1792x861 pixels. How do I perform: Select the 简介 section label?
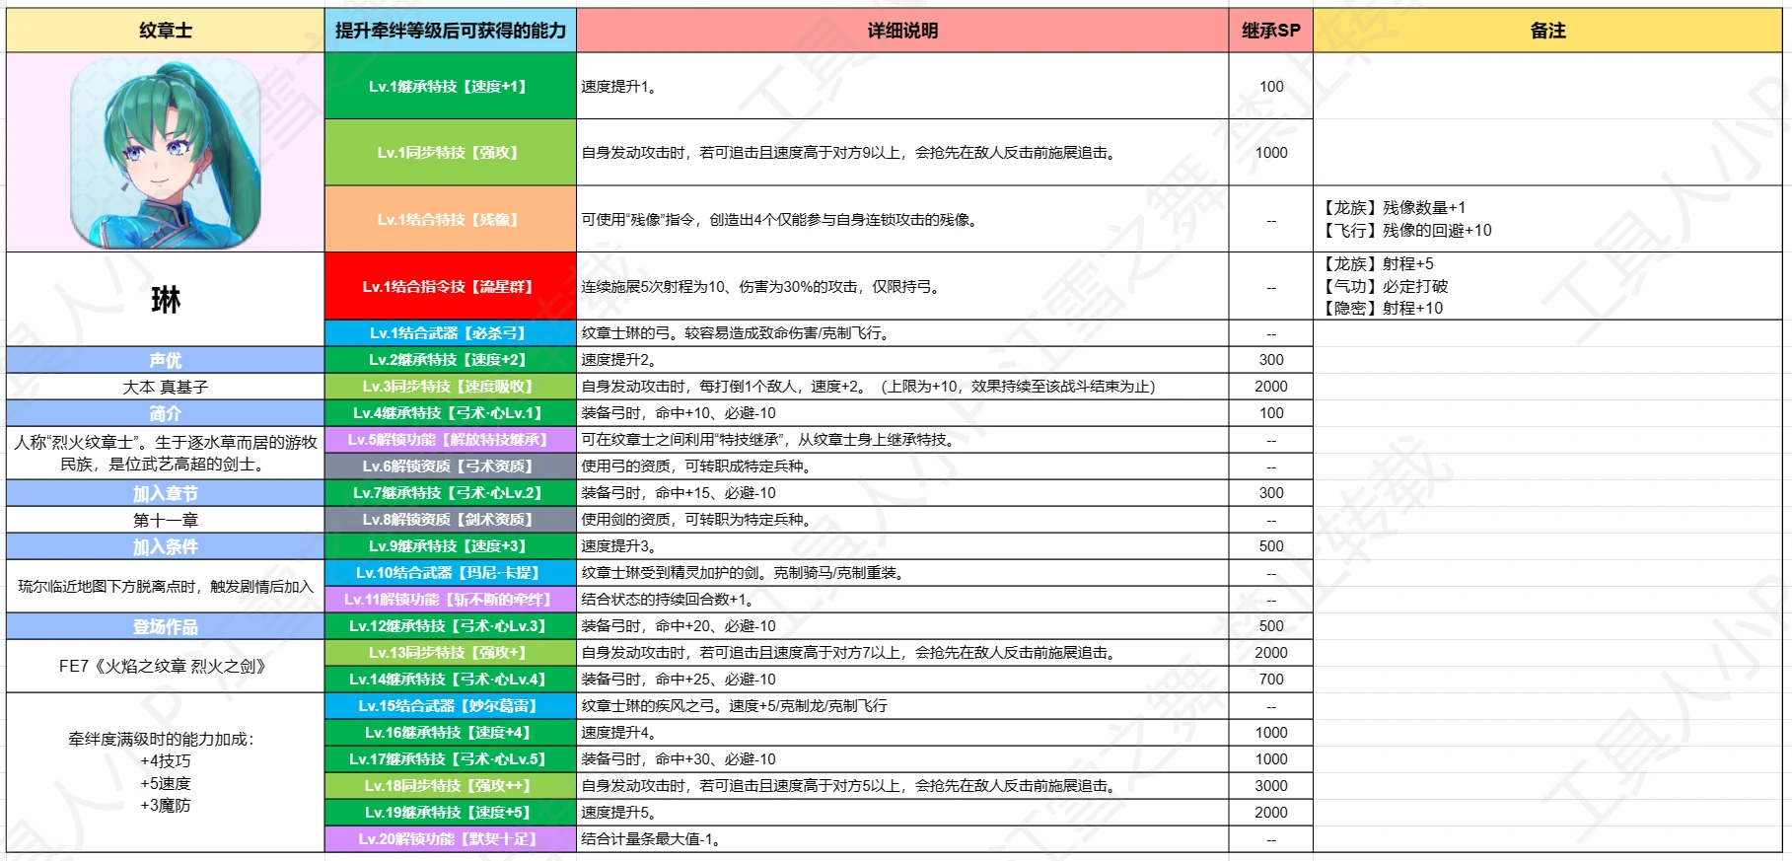[x=166, y=413]
